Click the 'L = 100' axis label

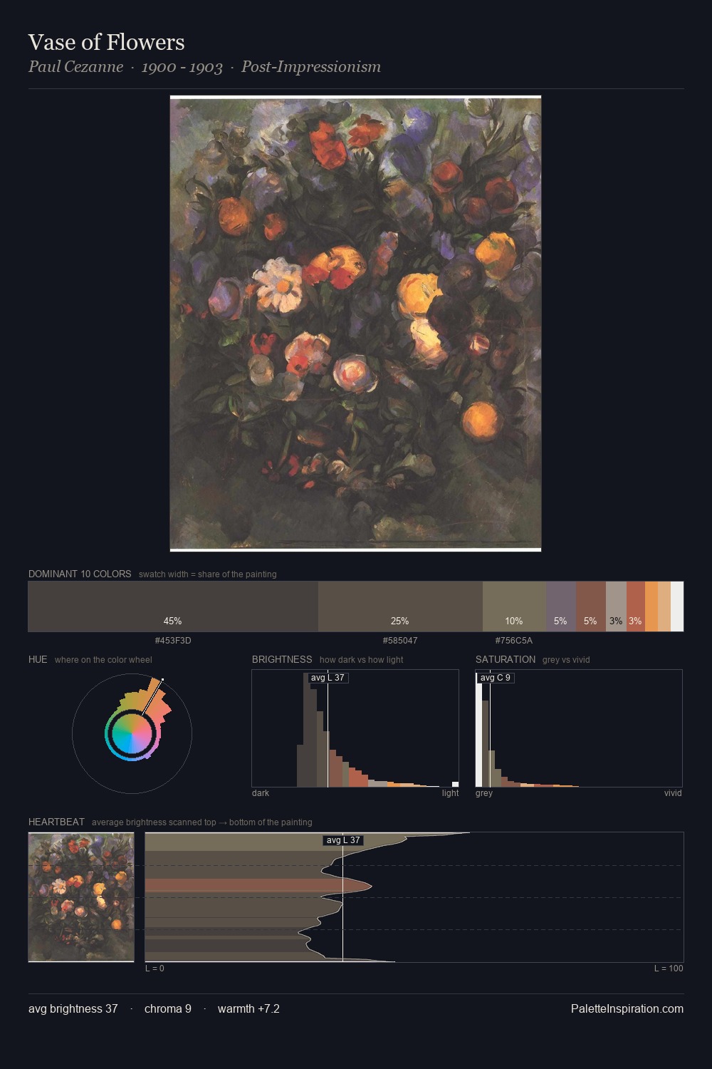(669, 969)
